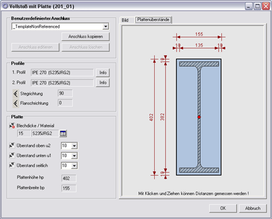Open the material table icon next to S235JRG2

tap(63, 133)
